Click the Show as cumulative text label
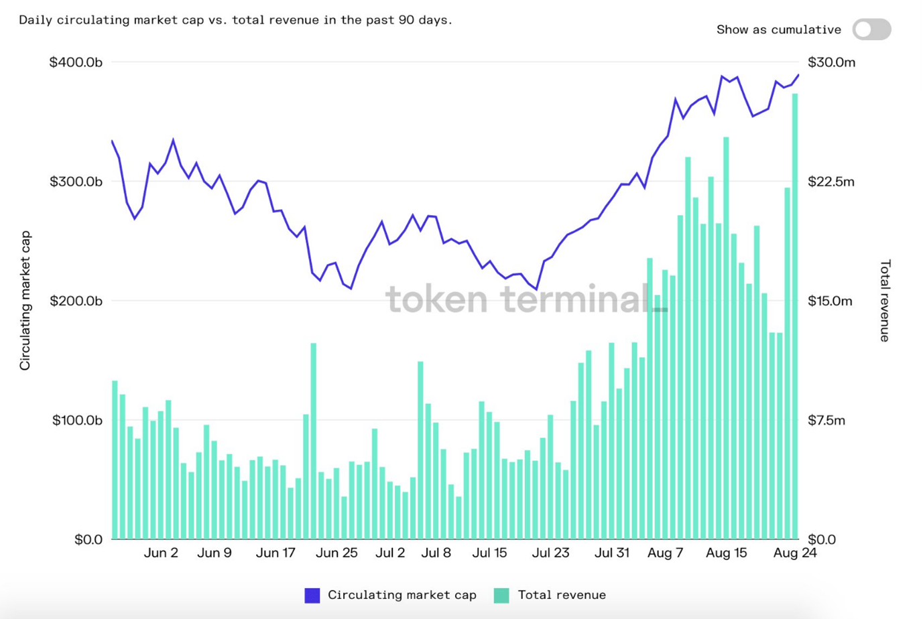 tap(778, 29)
